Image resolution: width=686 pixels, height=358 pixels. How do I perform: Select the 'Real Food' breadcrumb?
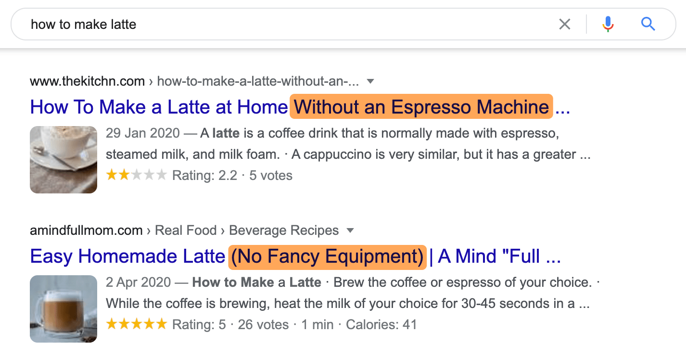186,230
